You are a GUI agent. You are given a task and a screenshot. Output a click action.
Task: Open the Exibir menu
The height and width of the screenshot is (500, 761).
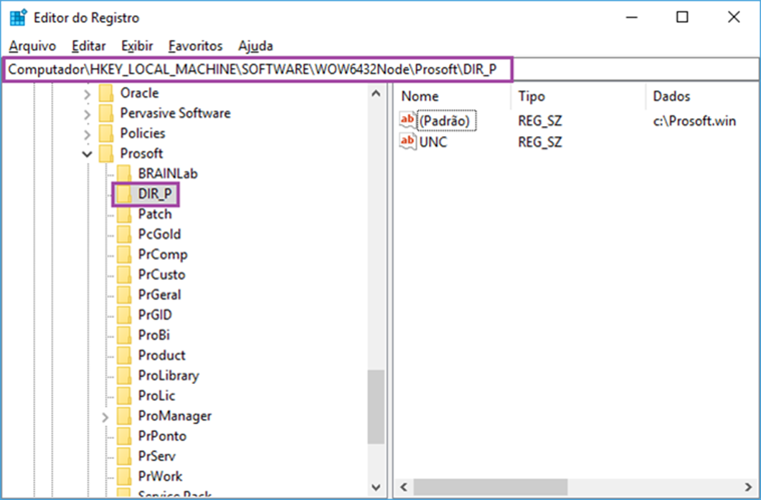coord(137,46)
